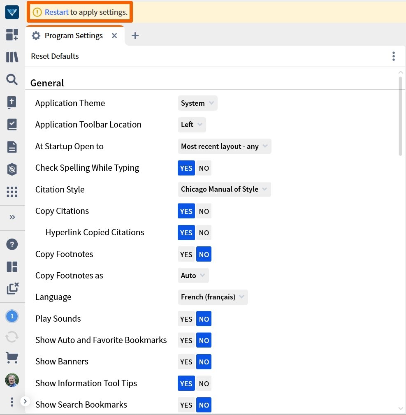Open the panel menu three-dots icon
406x415 pixels.
click(394, 56)
